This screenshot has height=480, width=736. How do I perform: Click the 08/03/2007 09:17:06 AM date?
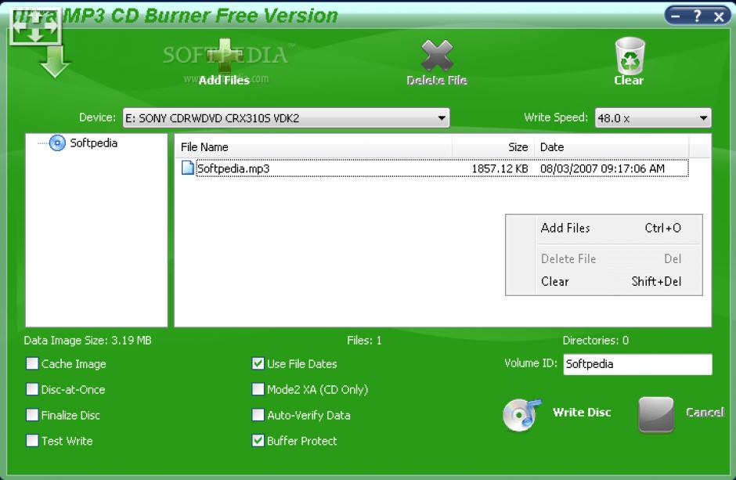[x=602, y=168]
